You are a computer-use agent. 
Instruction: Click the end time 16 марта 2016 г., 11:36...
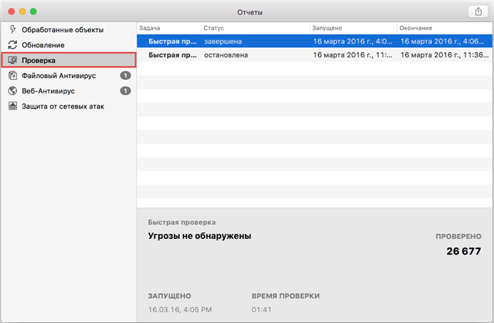[445, 55]
